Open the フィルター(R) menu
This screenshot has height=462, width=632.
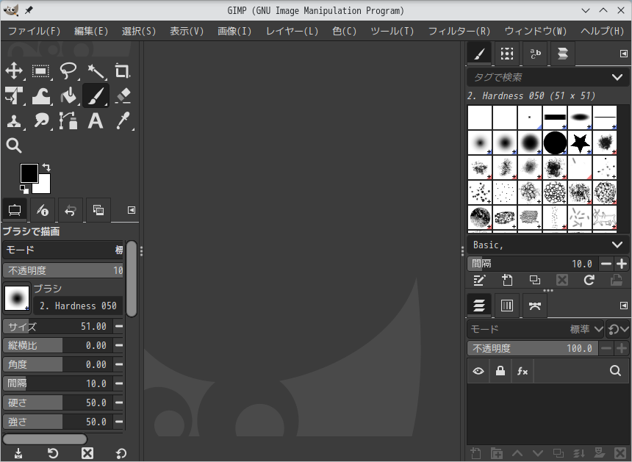point(459,31)
